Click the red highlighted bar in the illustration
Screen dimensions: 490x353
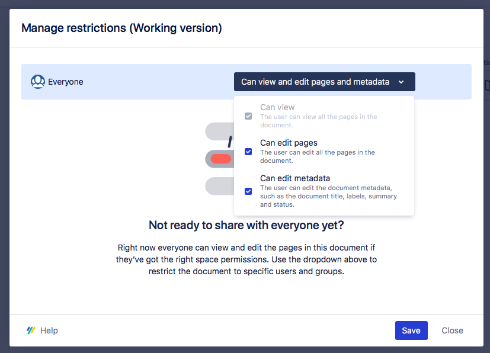pos(220,159)
